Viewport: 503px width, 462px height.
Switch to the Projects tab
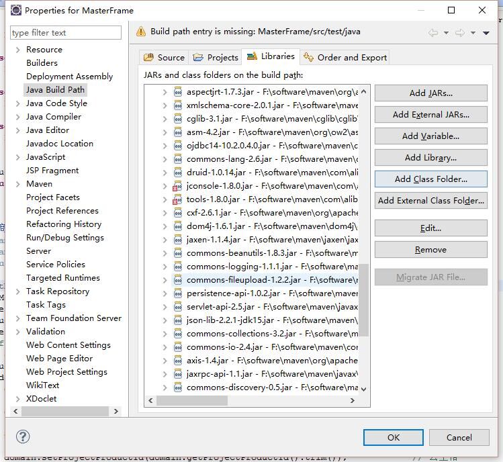tap(215, 58)
